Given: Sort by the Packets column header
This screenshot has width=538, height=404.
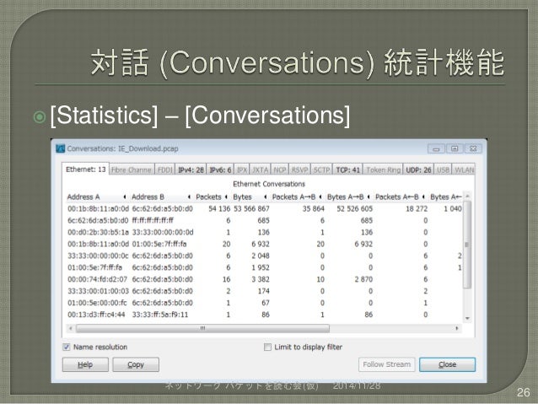Looking at the screenshot, I should coord(202,197).
